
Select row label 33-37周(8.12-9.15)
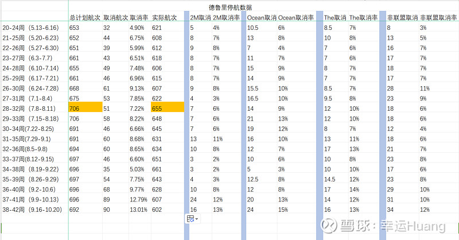pyautogui.click(x=28, y=159)
